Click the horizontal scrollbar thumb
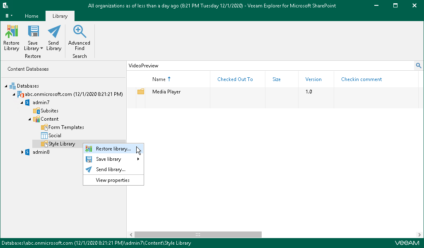Viewport: 424px width, 248px height. point(198,234)
